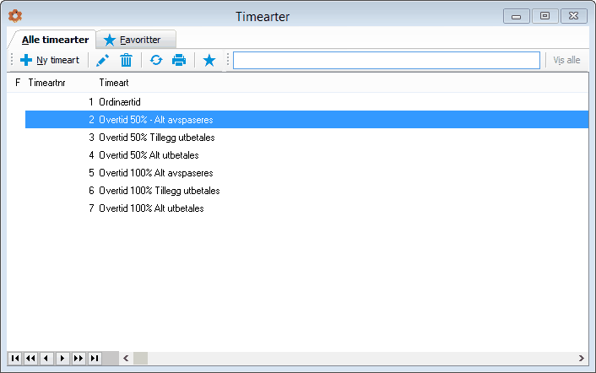Click the horizontal scrollbar thumb

pos(140,358)
